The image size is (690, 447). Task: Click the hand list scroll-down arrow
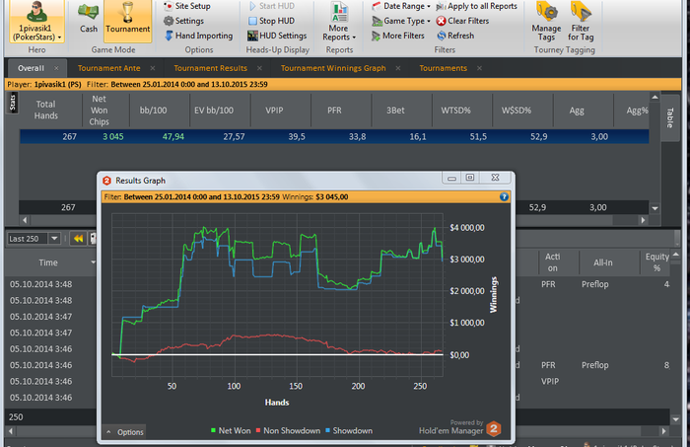pos(676,419)
